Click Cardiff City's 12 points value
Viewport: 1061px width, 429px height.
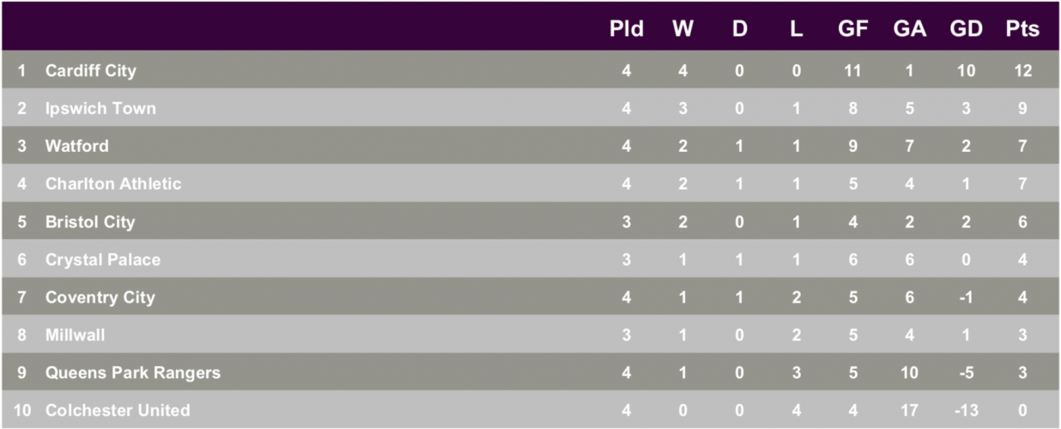point(1022,70)
